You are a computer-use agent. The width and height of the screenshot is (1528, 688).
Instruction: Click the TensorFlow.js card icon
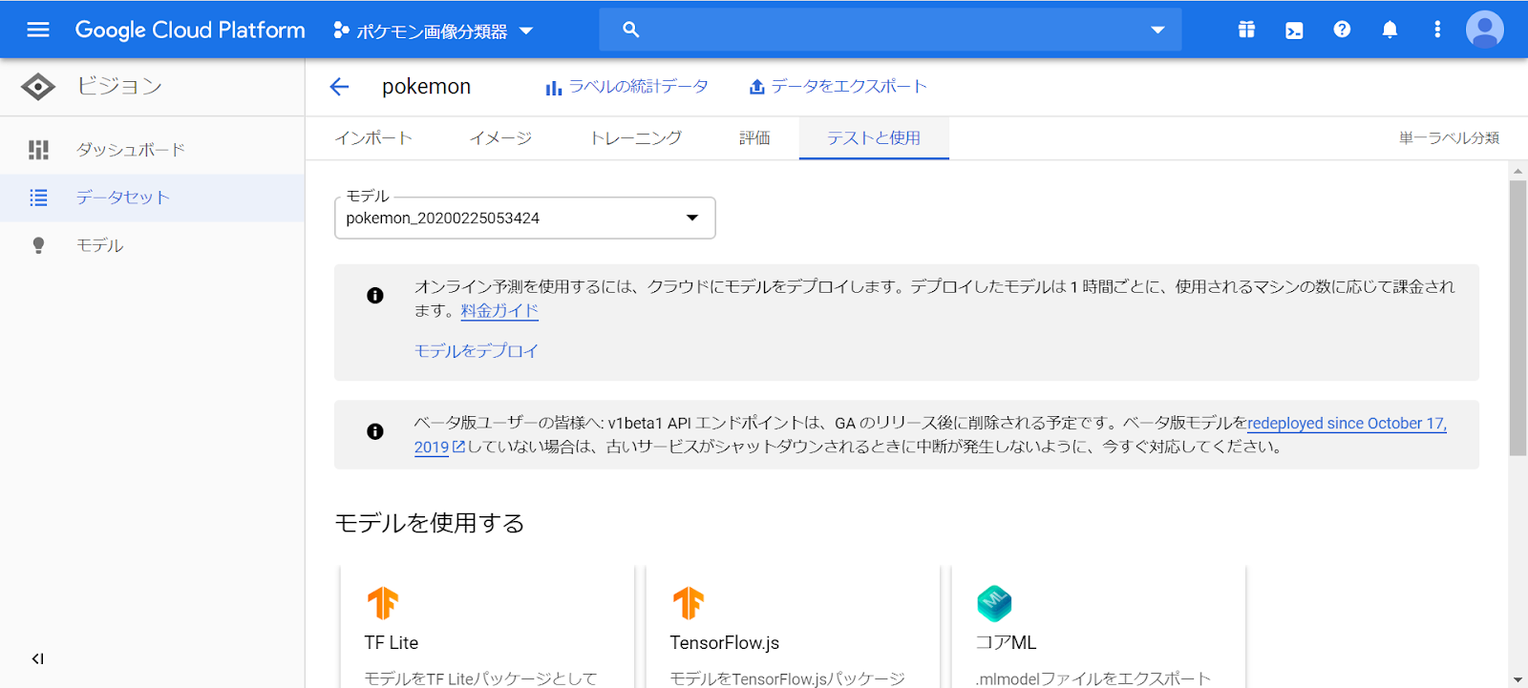click(689, 603)
